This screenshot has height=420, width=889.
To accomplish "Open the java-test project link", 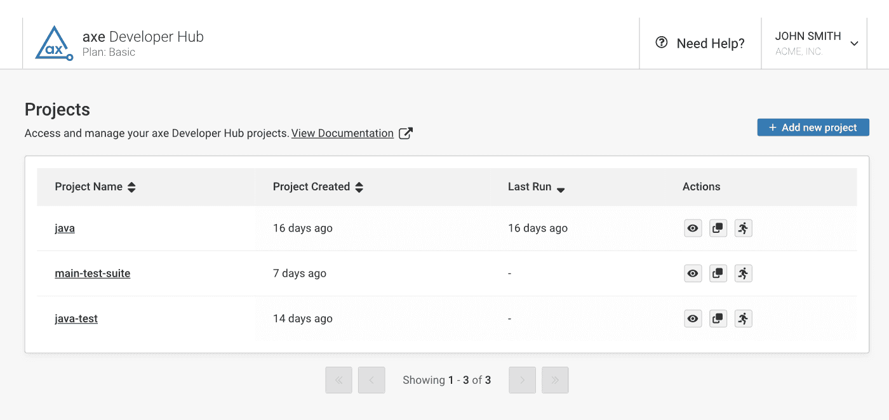I will (76, 318).
